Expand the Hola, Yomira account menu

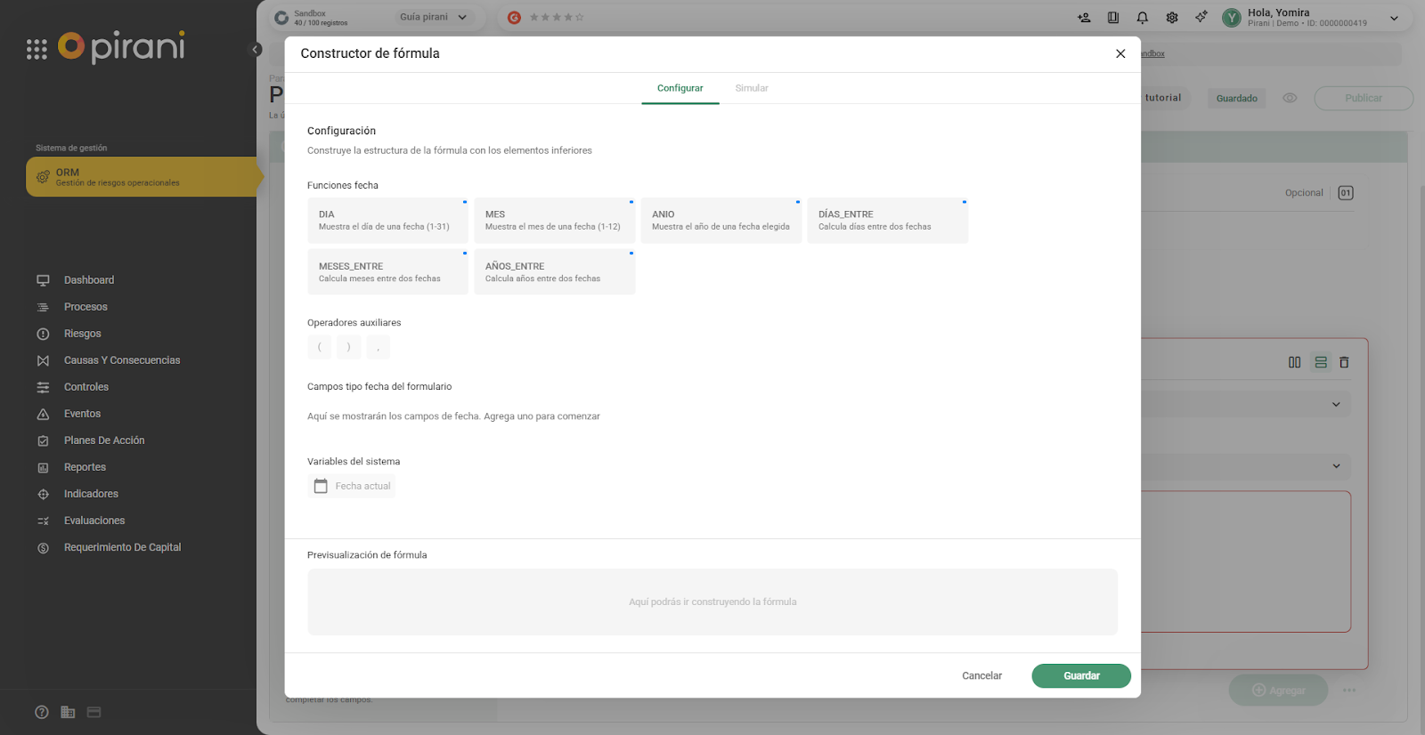pos(1394,18)
